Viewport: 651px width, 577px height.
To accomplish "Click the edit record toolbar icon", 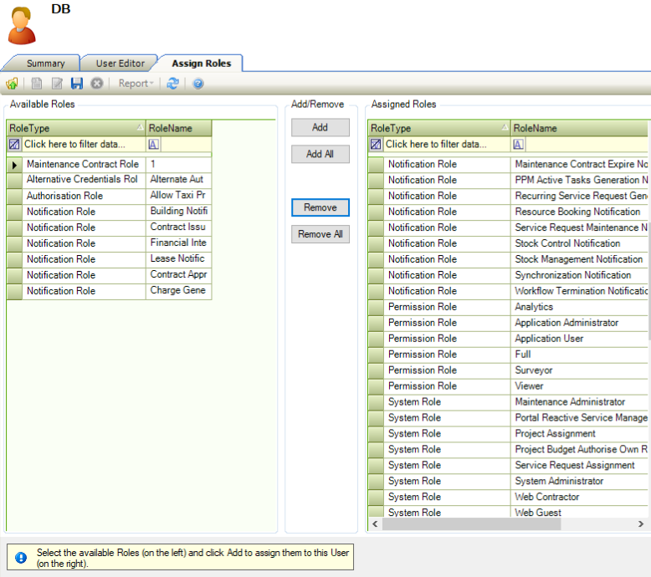I will pos(57,84).
